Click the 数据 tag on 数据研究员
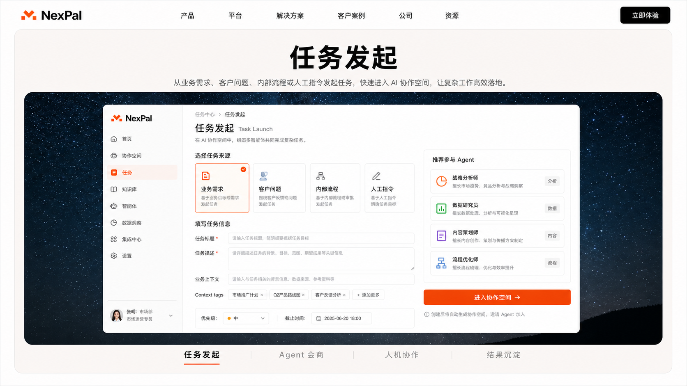The height and width of the screenshot is (386, 687). (552, 209)
